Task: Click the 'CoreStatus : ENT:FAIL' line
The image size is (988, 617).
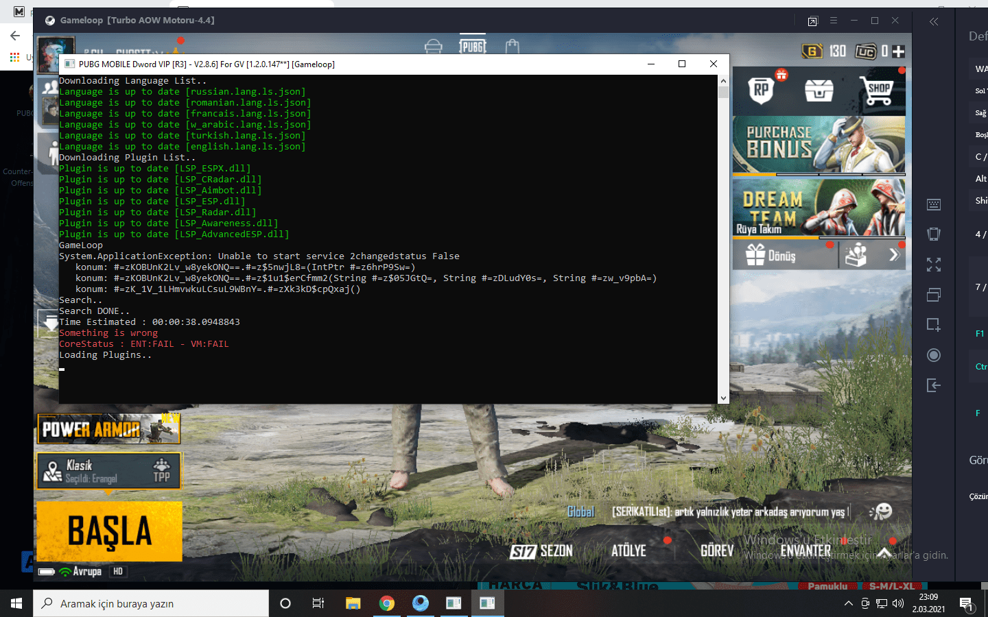Action: (x=143, y=344)
